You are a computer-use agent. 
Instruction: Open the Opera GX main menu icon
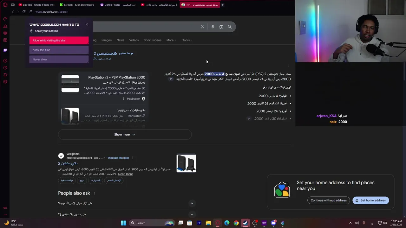click(x=5, y=5)
